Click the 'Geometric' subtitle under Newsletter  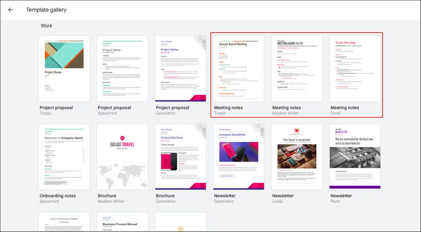tap(224, 202)
